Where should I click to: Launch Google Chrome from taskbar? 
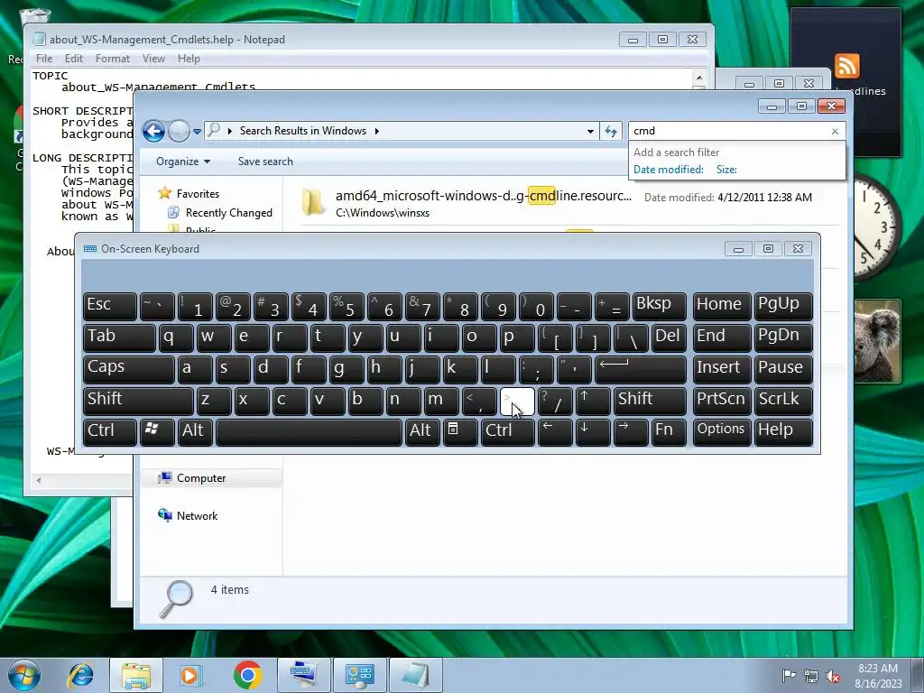coord(247,675)
